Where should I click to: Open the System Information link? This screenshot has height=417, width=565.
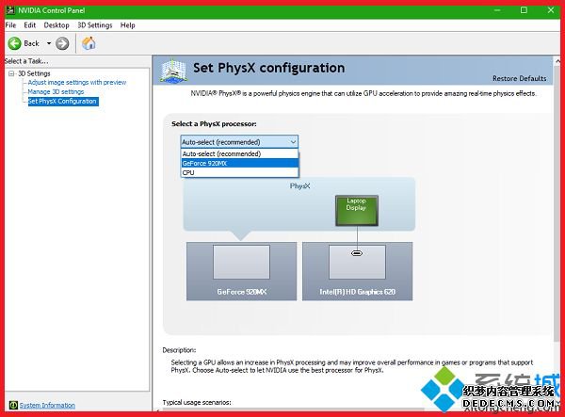click(x=47, y=405)
